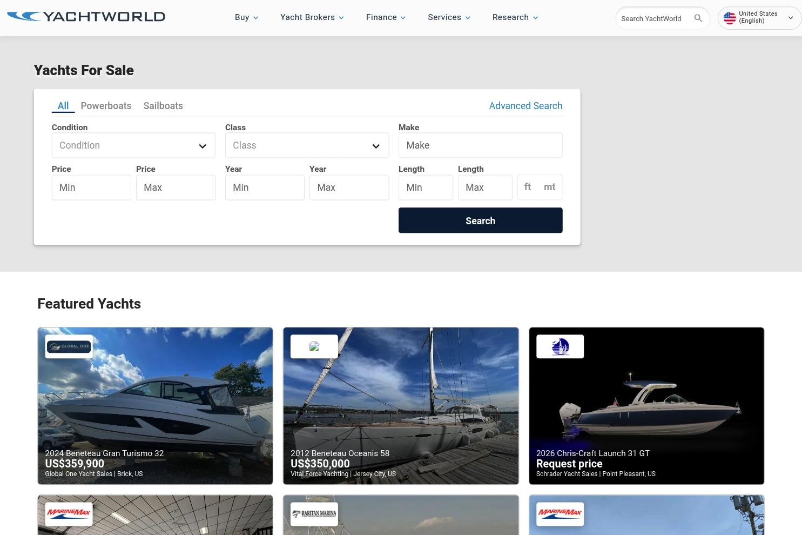This screenshot has width=802, height=535.
Task: Click the Year Min field
Action: (265, 188)
